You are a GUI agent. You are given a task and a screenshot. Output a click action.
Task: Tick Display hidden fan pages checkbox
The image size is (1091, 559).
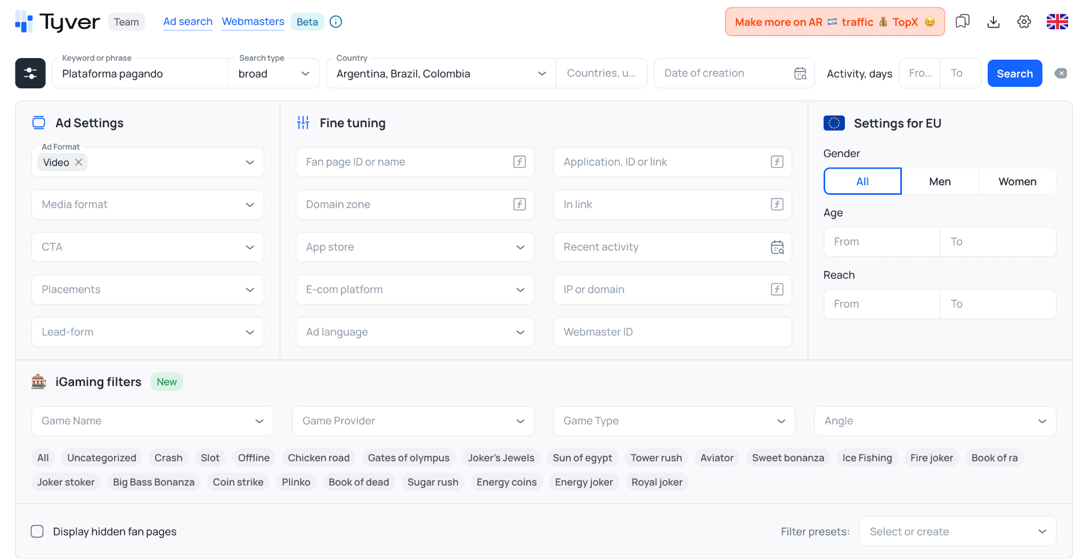point(37,531)
